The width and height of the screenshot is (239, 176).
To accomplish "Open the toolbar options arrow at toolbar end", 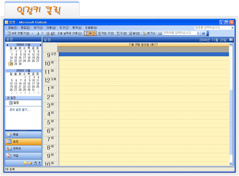I will tap(207, 34).
